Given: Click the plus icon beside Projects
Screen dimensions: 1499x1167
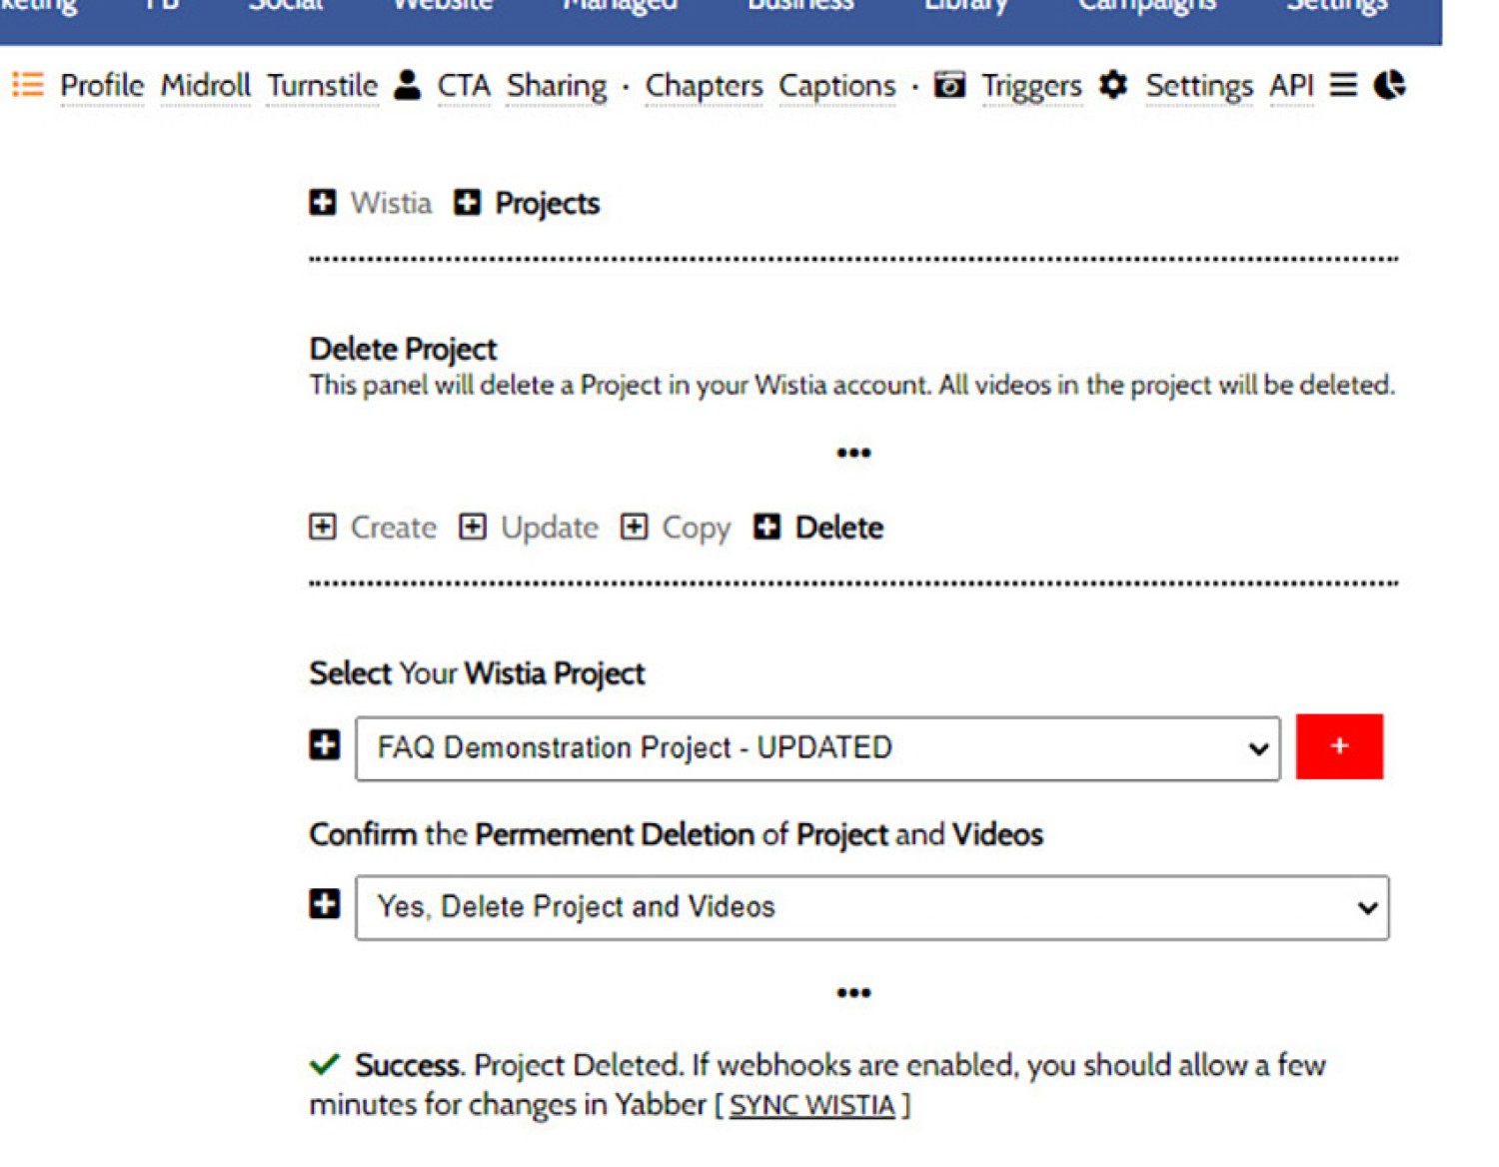Looking at the screenshot, I should click(467, 203).
